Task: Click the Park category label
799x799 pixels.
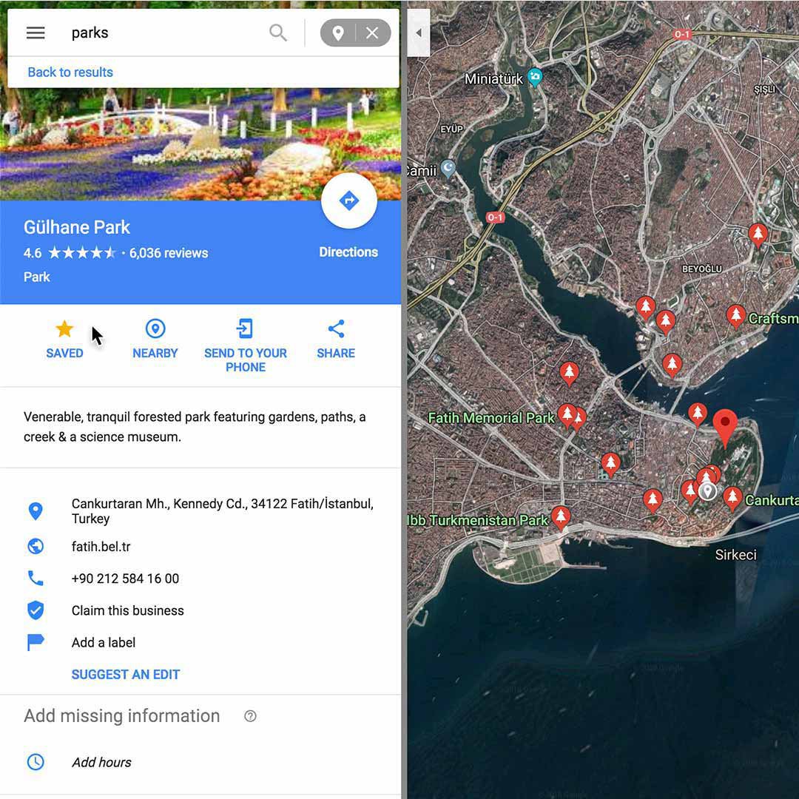Action: tap(37, 277)
